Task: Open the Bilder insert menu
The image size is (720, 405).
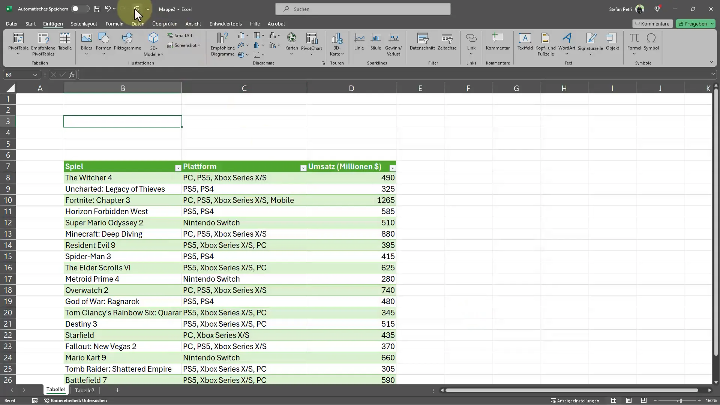Action: tap(87, 44)
